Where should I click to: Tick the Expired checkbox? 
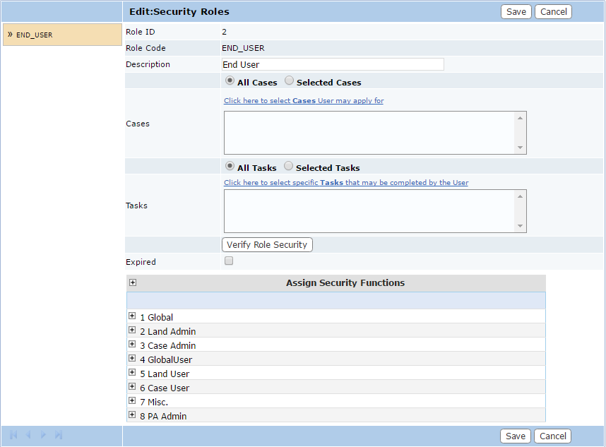coord(229,261)
